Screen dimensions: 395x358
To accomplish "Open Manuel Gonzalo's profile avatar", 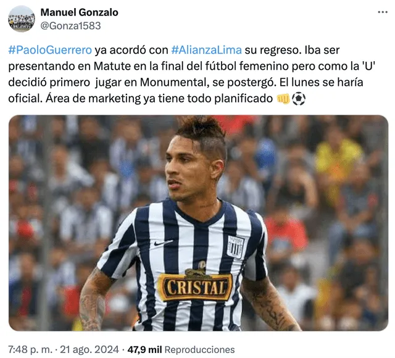I will click(x=22, y=19).
